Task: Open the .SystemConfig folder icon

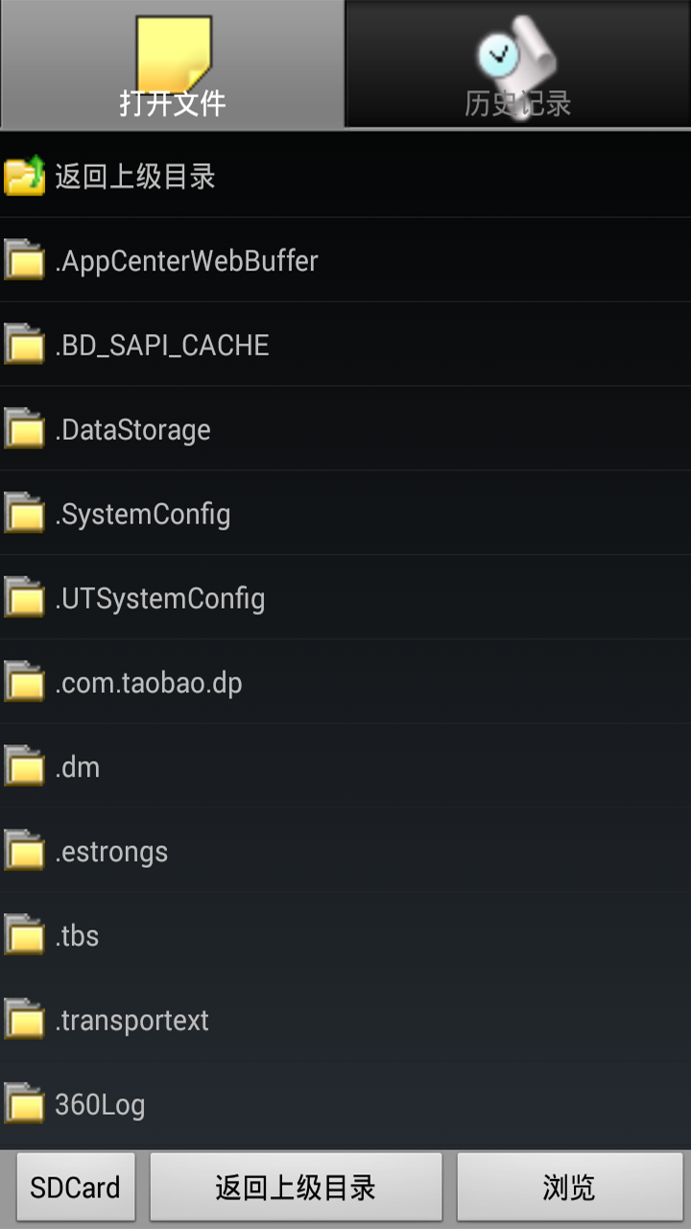Action: [25, 514]
